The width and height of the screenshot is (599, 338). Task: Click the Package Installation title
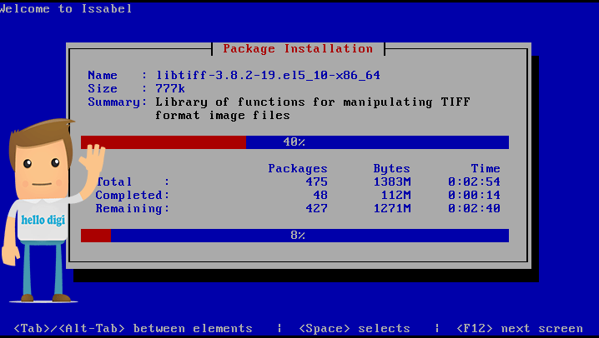[x=298, y=49]
